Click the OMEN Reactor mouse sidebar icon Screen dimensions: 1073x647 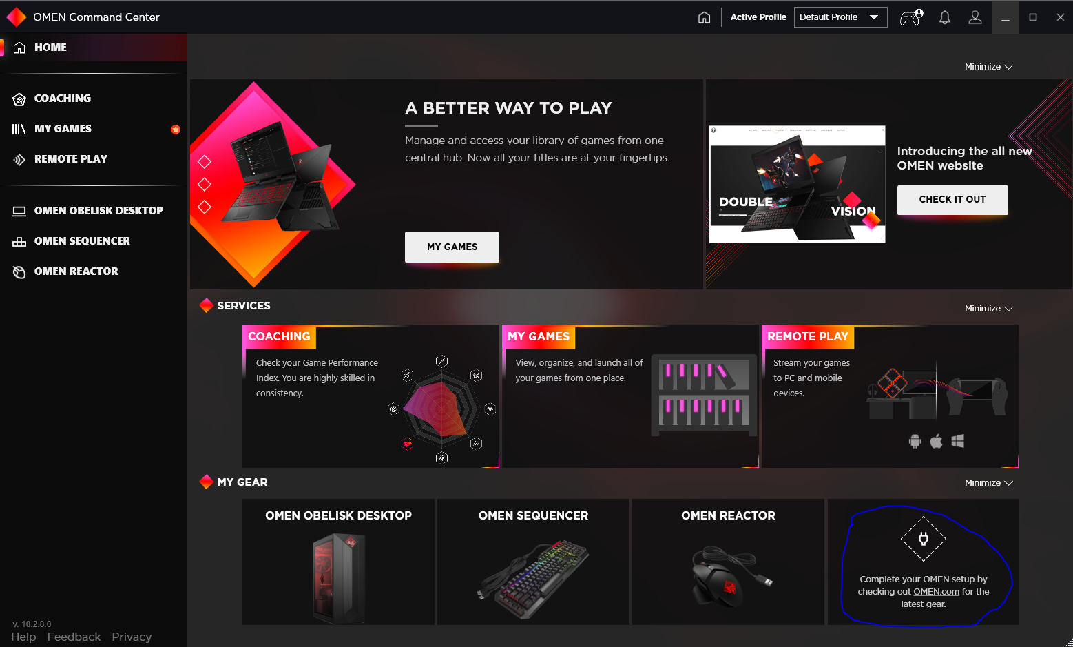pos(19,271)
